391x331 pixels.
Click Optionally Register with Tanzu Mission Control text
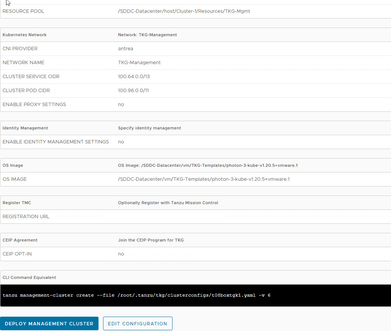(x=168, y=203)
